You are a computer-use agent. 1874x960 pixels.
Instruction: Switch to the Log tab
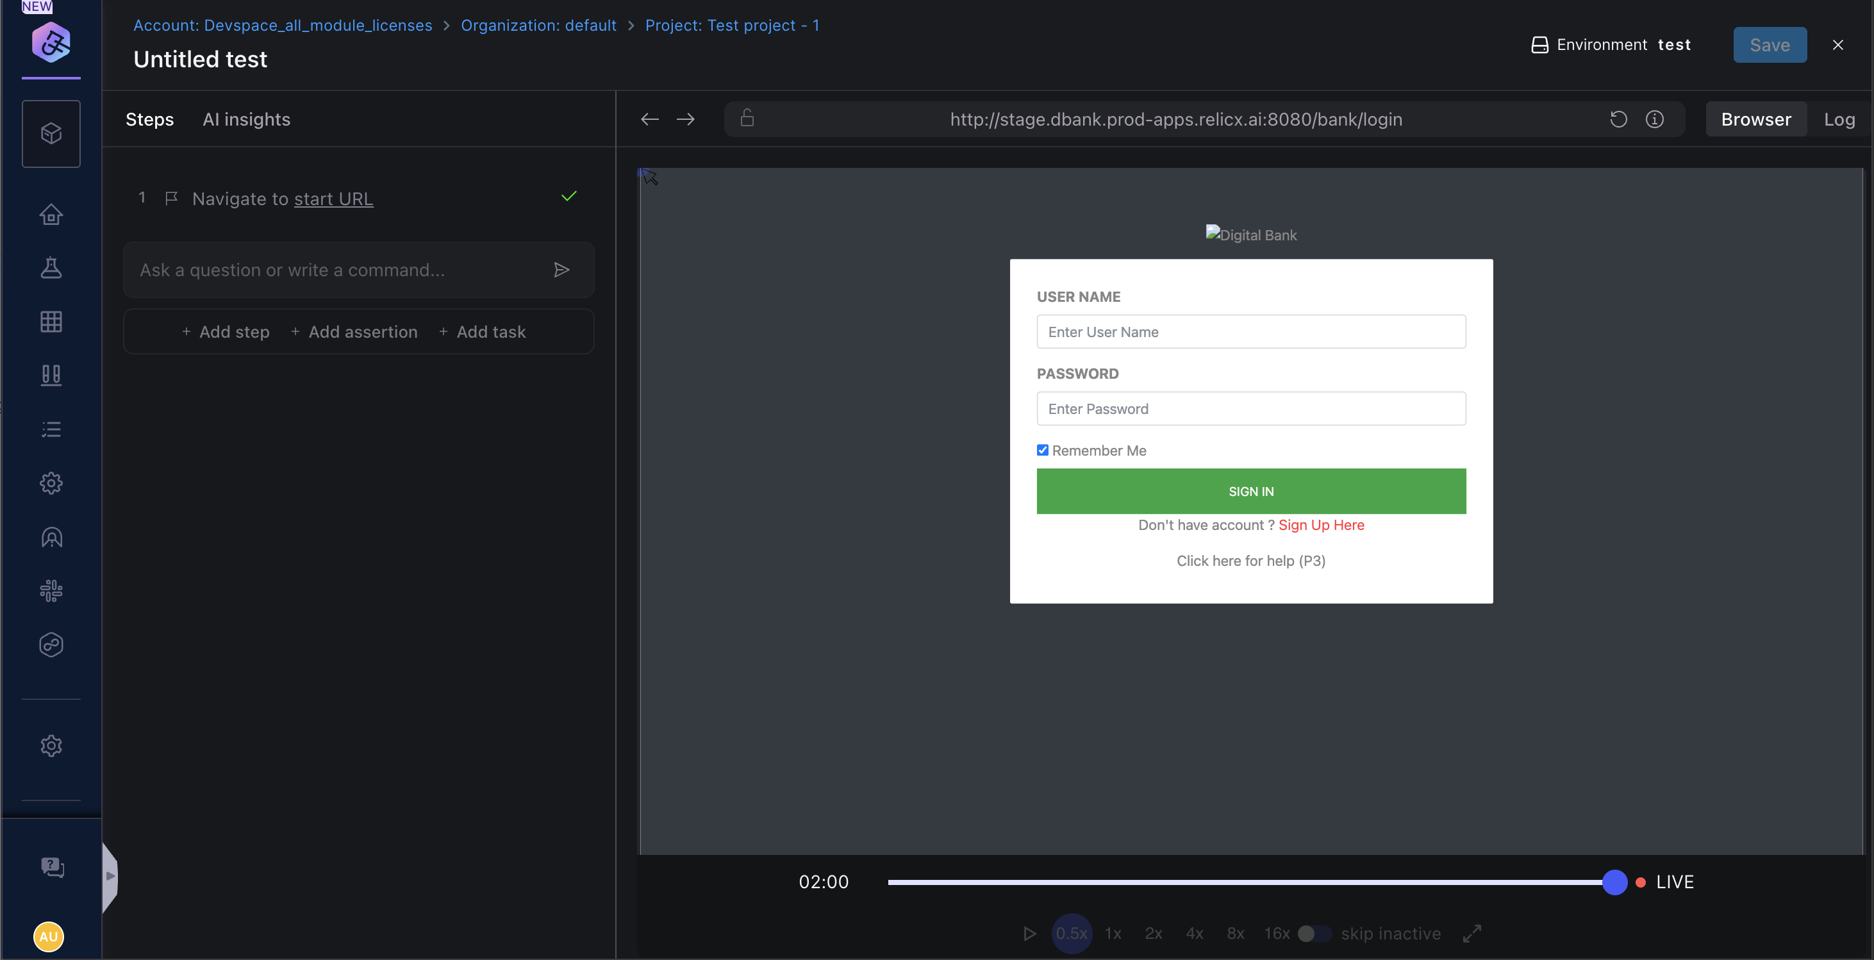tap(1839, 119)
